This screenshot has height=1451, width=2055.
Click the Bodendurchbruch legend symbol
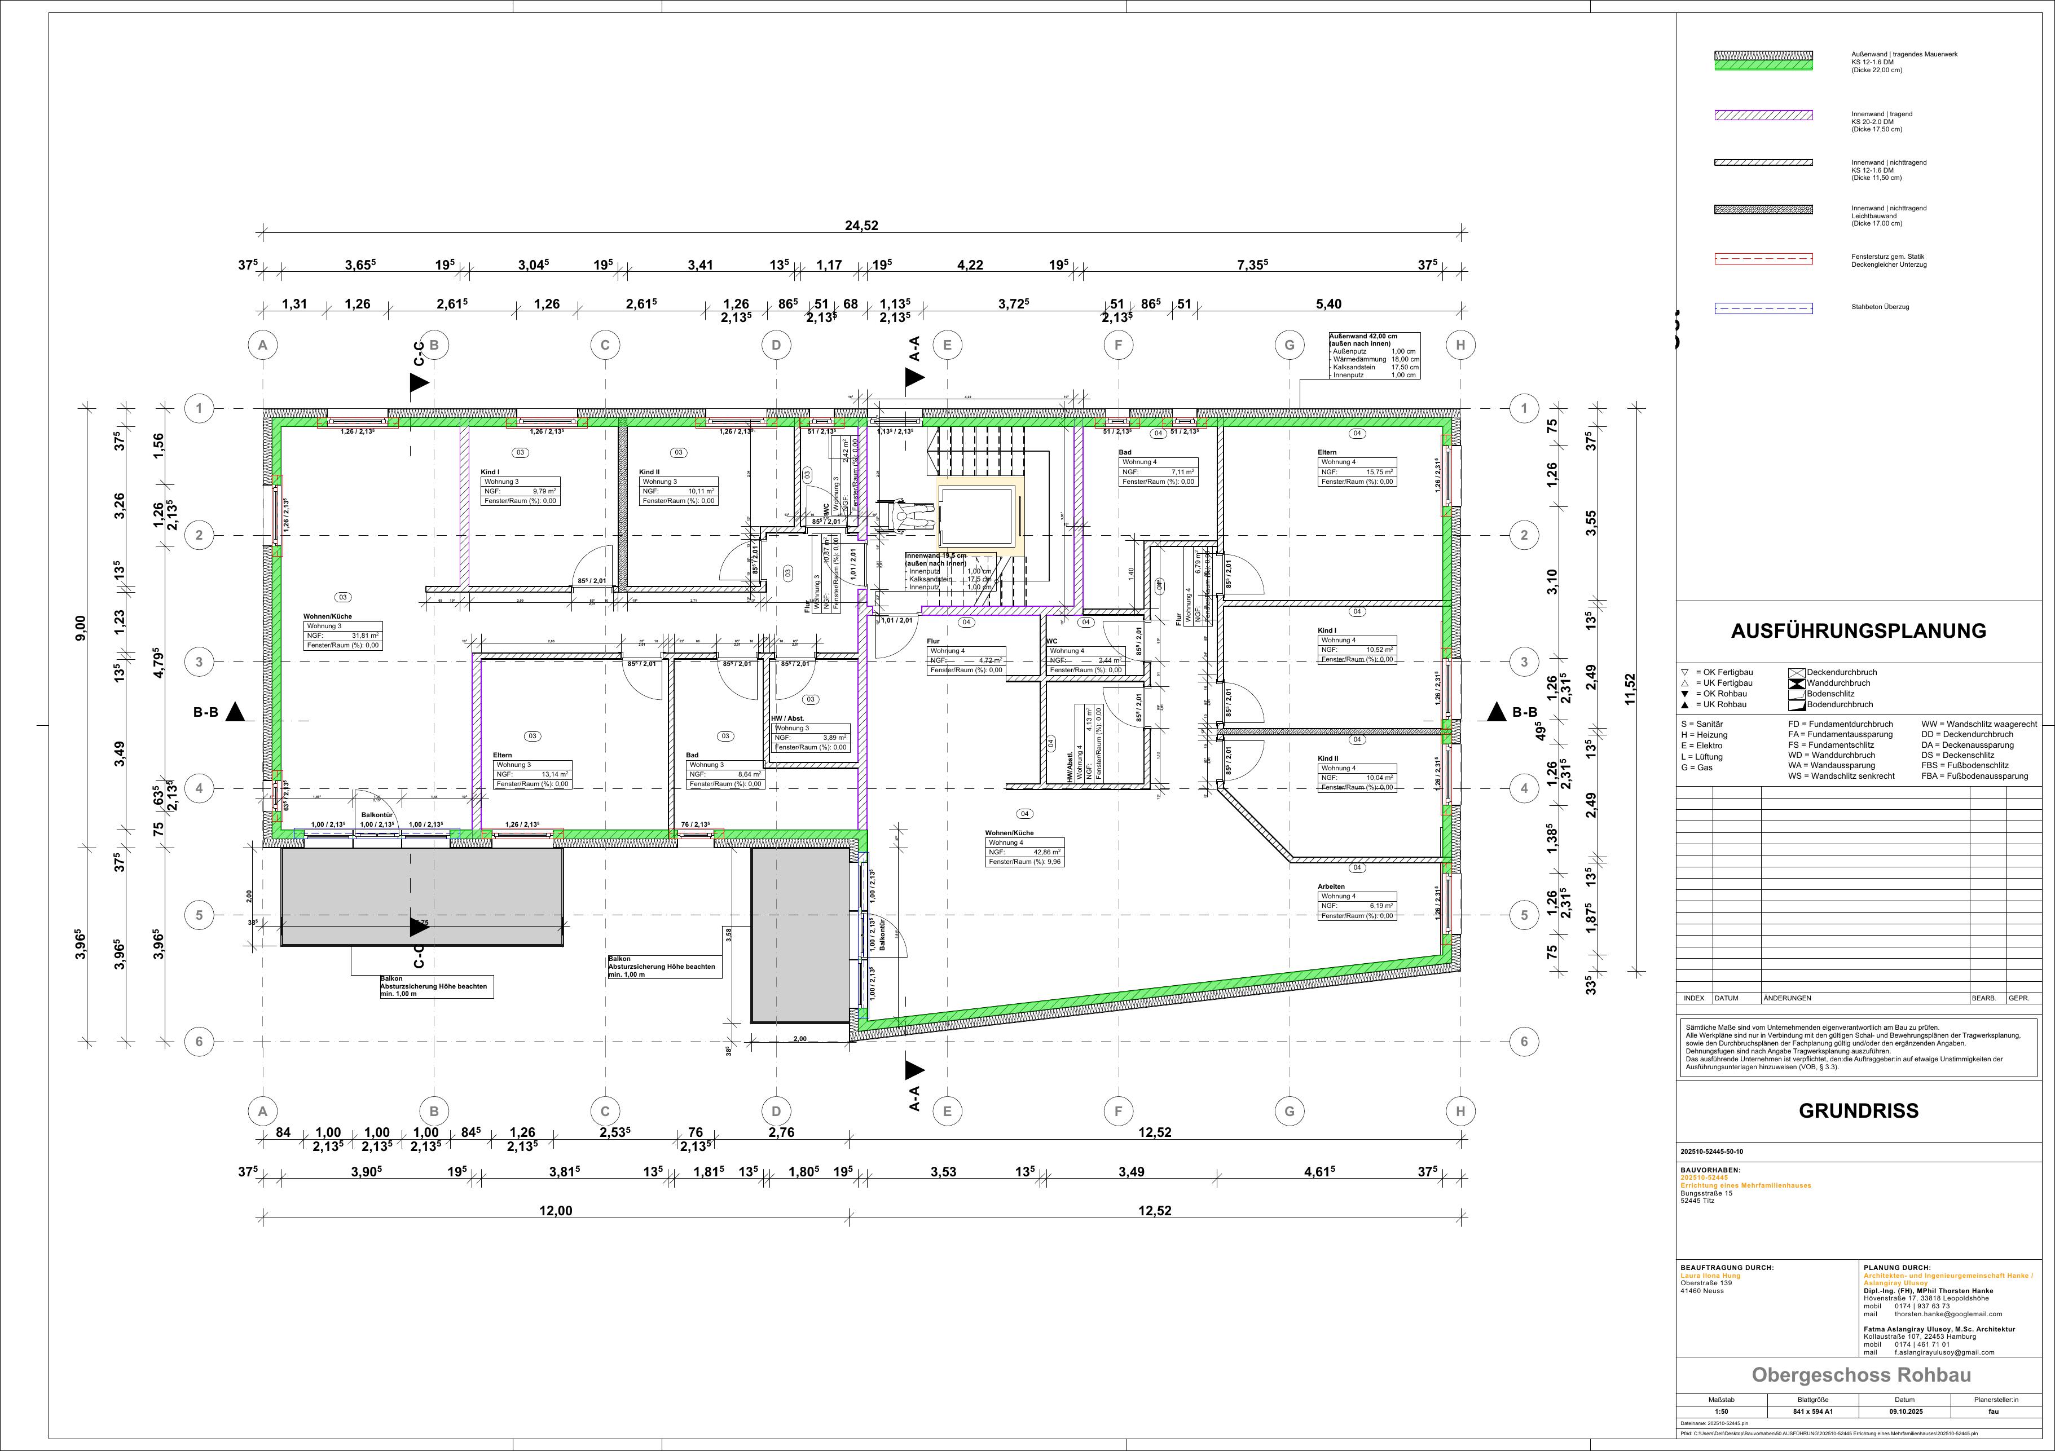click(1796, 705)
